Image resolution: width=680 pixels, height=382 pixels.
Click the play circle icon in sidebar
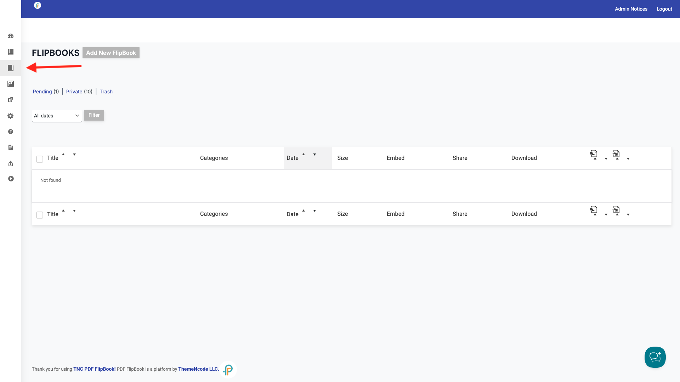[11, 179]
